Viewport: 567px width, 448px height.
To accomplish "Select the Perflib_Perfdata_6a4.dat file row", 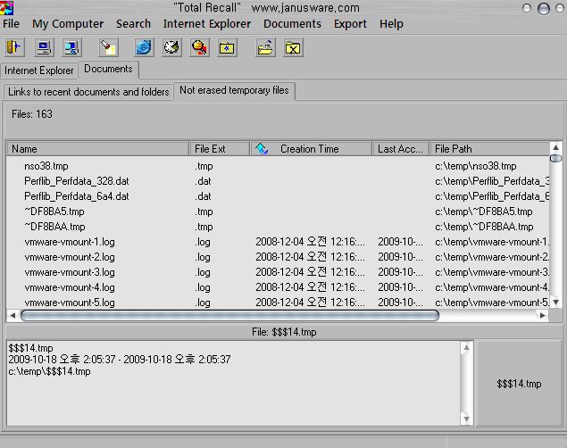I will [x=278, y=196].
